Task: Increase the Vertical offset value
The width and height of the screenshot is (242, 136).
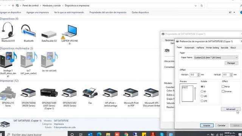Action: coord(231,74)
